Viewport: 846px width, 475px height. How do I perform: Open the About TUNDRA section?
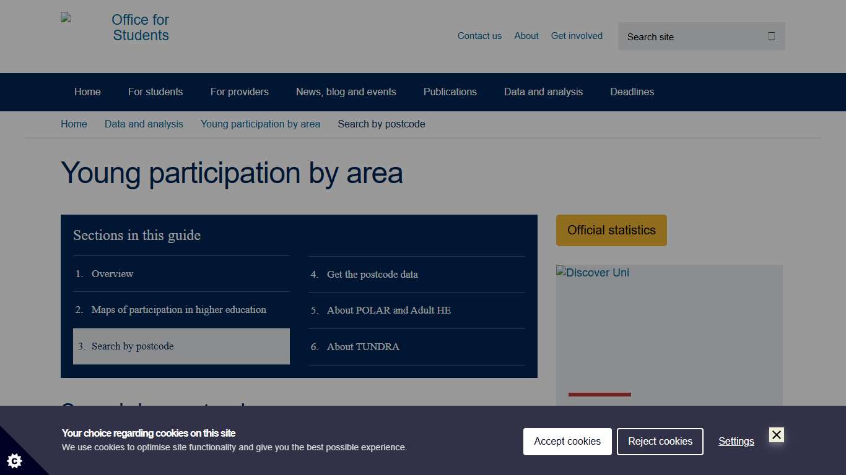click(x=363, y=347)
